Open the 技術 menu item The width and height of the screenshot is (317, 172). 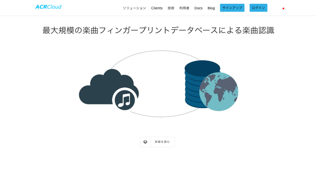171,8
